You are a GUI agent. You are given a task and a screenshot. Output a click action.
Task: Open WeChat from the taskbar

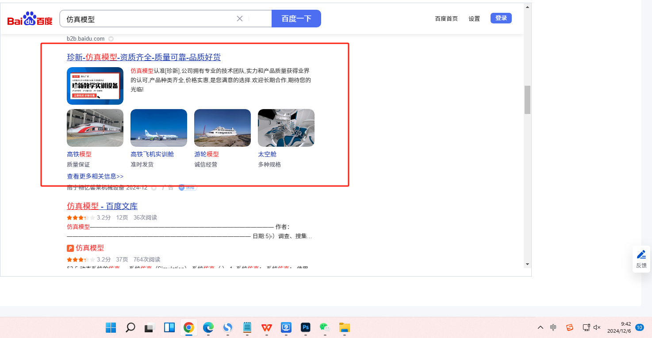[325, 327]
